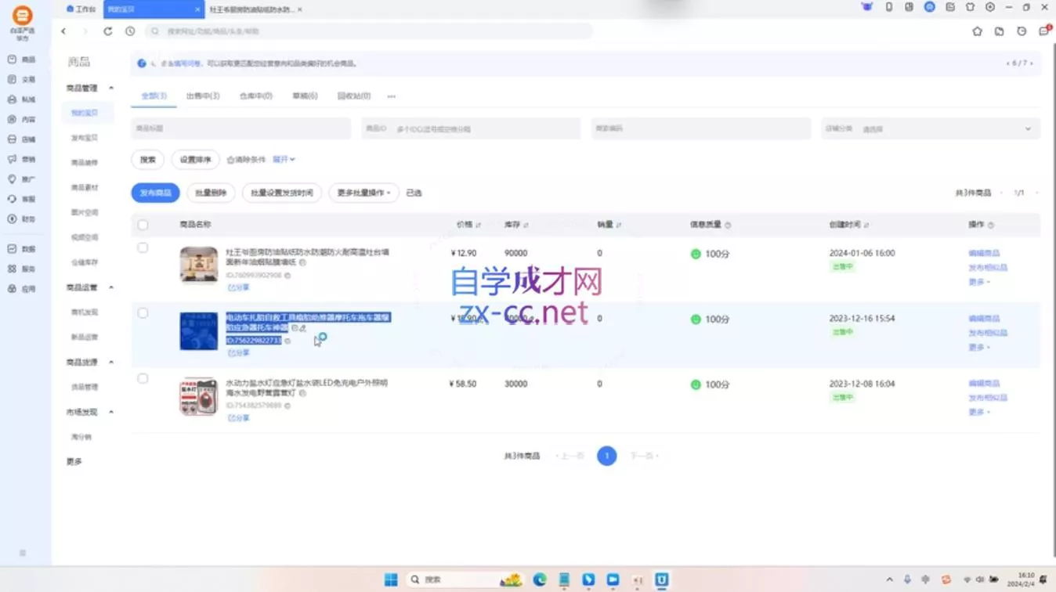
Task: Expand the 更多批量操作 dropdown
Action: click(363, 193)
